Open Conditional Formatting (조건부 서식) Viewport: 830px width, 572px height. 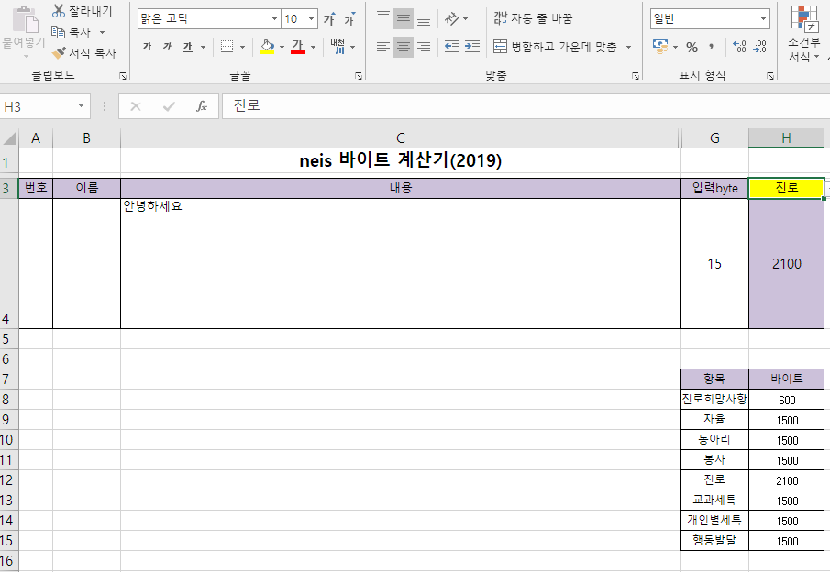coord(804,33)
